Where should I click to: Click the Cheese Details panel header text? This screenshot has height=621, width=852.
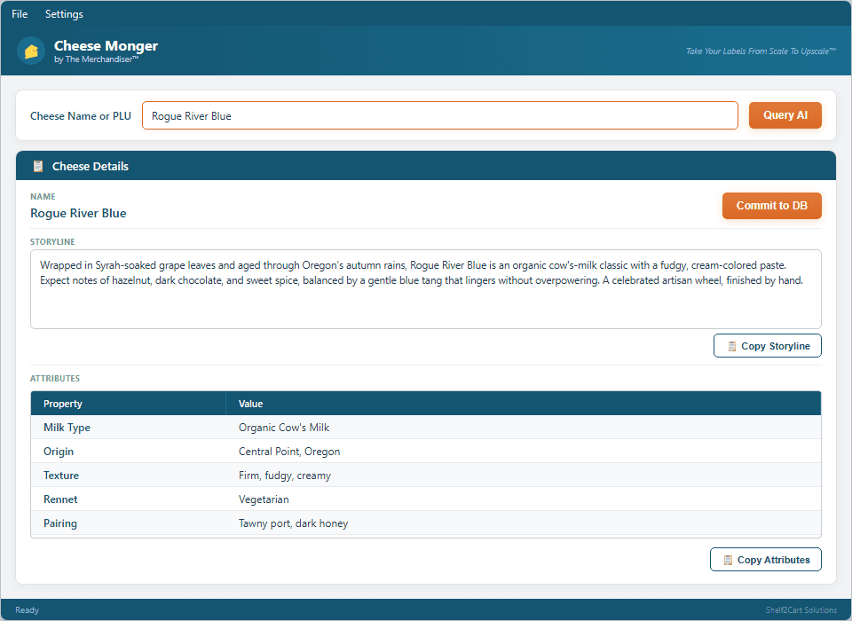click(91, 166)
